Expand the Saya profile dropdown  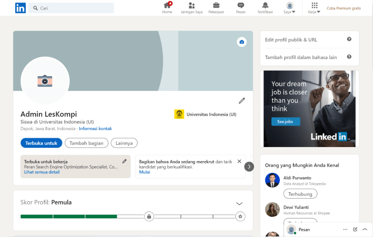pos(289,8)
